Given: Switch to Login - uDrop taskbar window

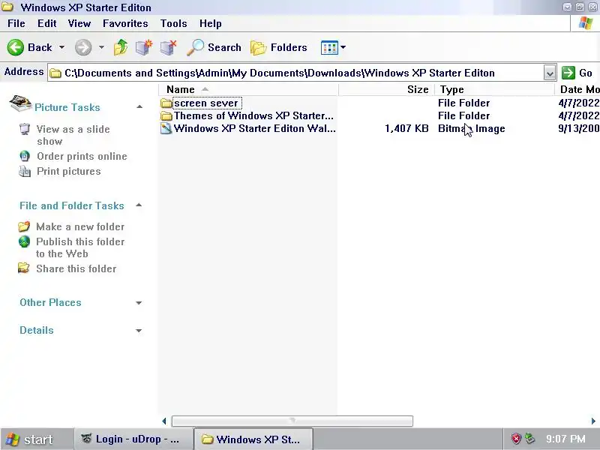Looking at the screenshot, I should tap(133, 439).
